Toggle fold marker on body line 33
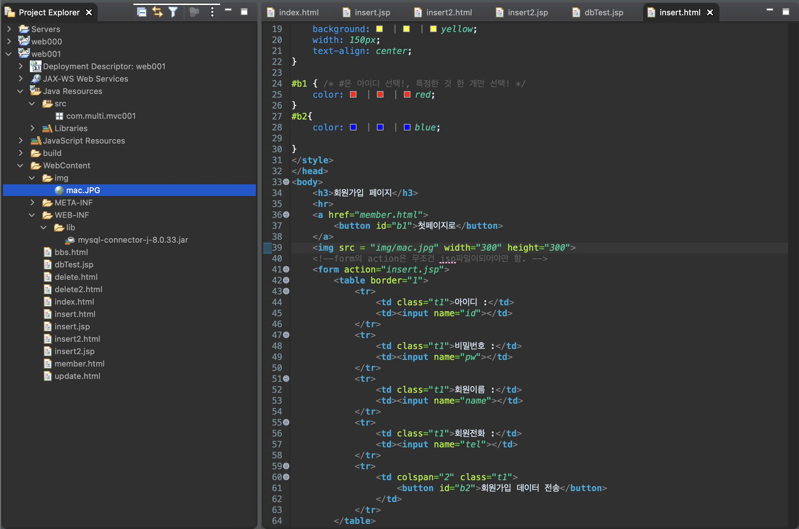 [287, 182]
